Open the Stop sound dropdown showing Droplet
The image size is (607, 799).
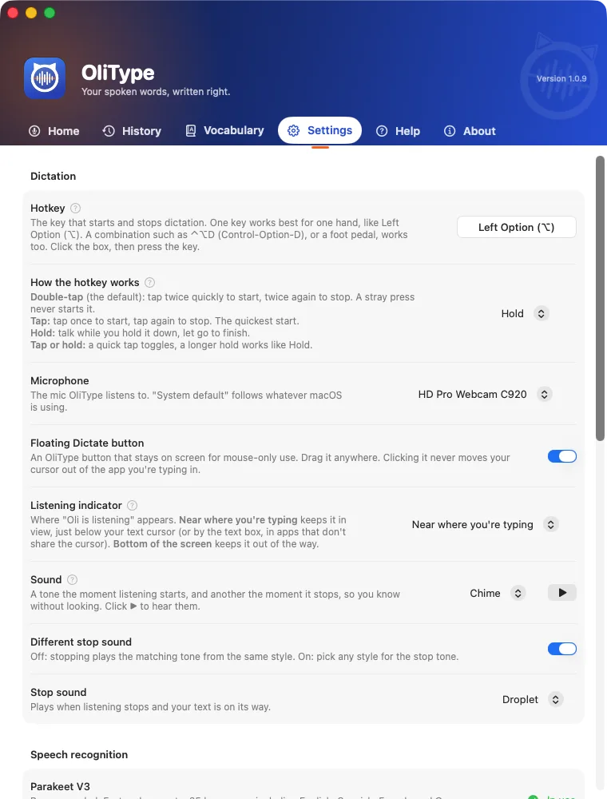tap(532, 700)
